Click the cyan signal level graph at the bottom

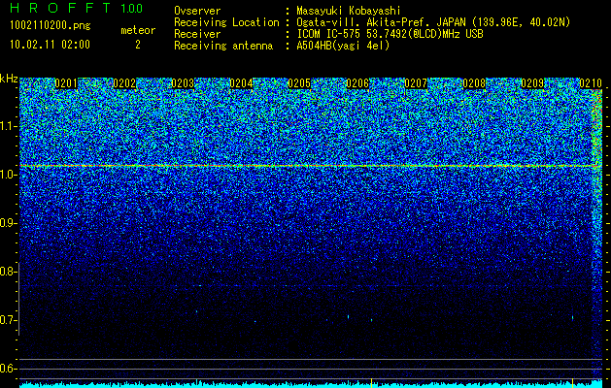click(311, 384)
